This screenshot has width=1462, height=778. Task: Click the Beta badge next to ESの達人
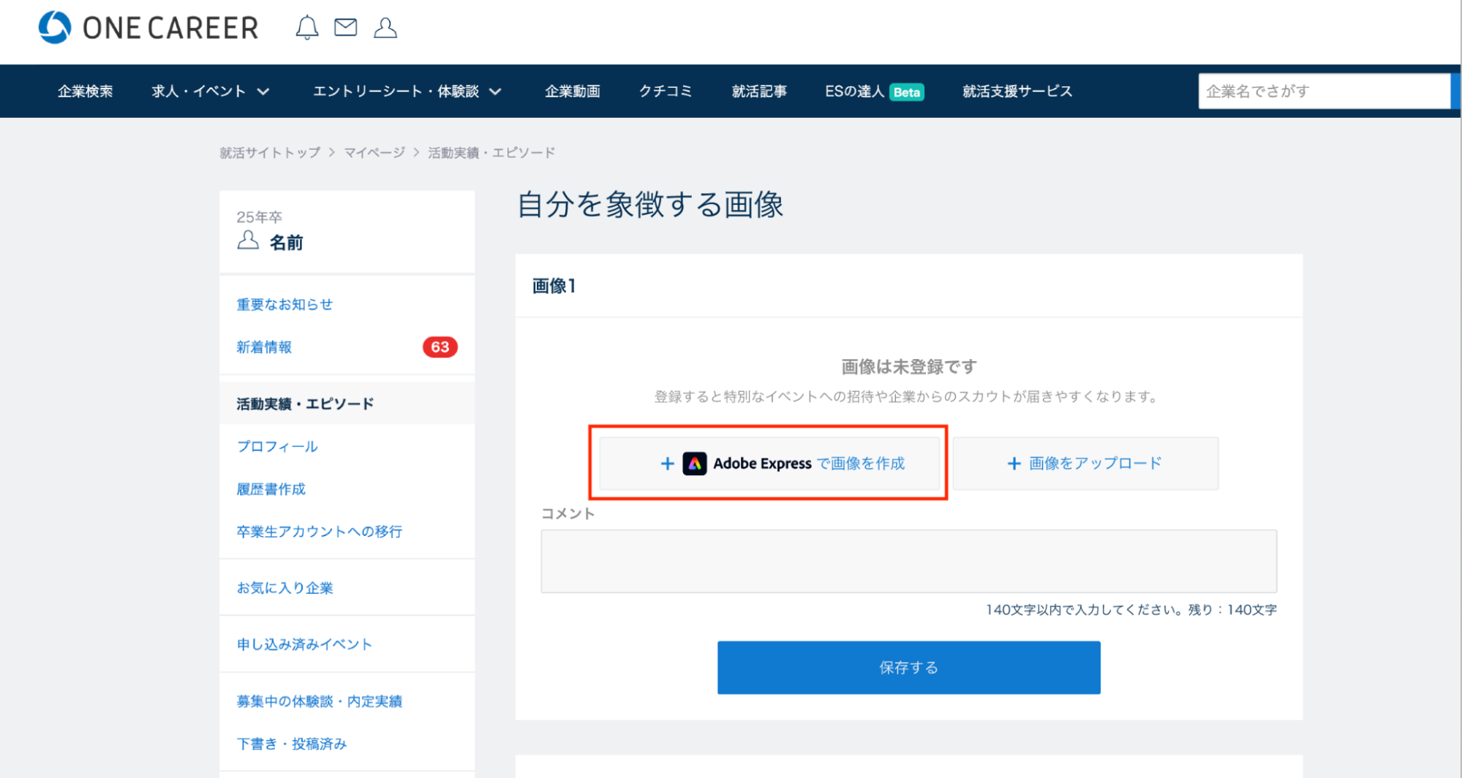[x=906, y=92]
